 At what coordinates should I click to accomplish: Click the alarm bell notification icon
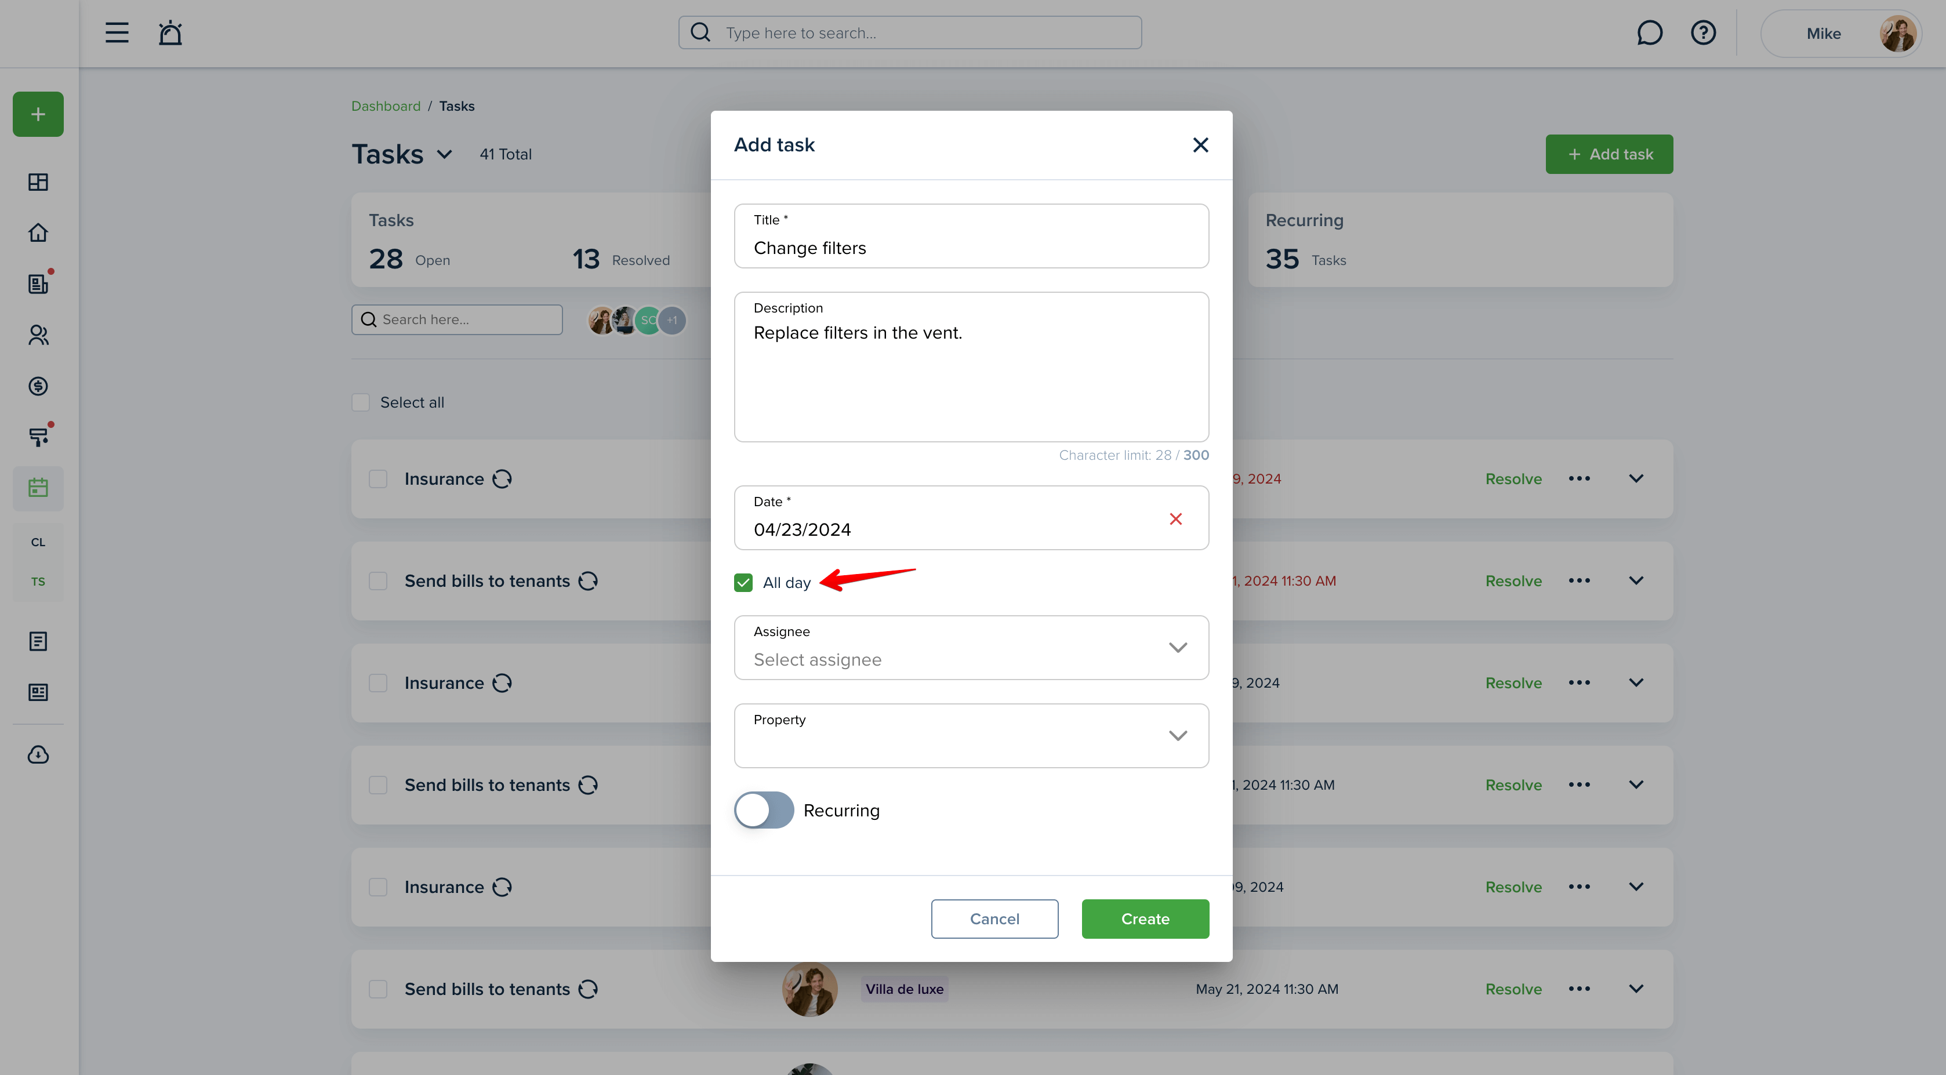[170, 32]
